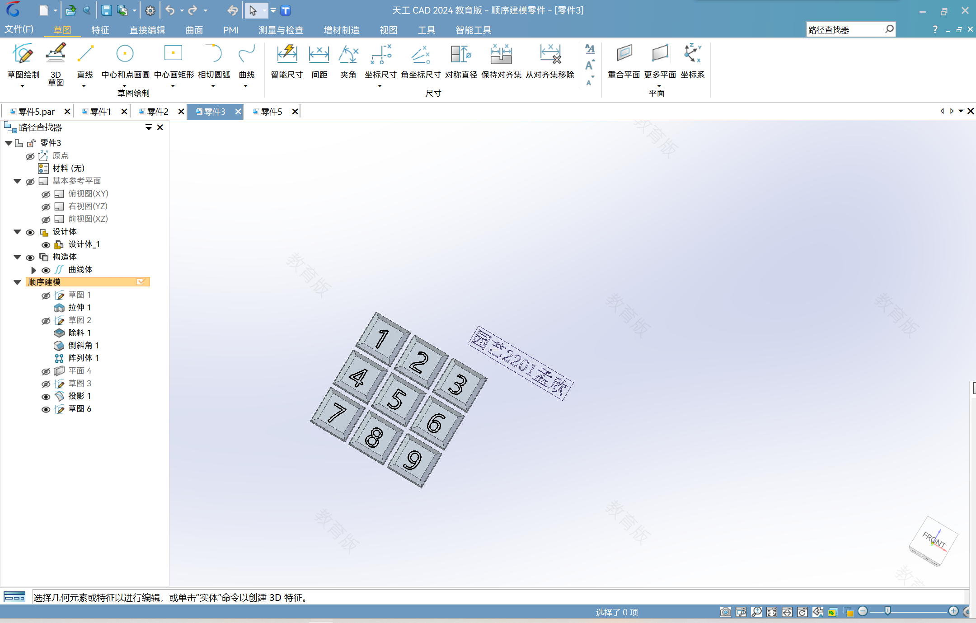Select the 坐标系 coordinate system tool
The width and height of the screenshot is (976, 623).
coord(692,61)
